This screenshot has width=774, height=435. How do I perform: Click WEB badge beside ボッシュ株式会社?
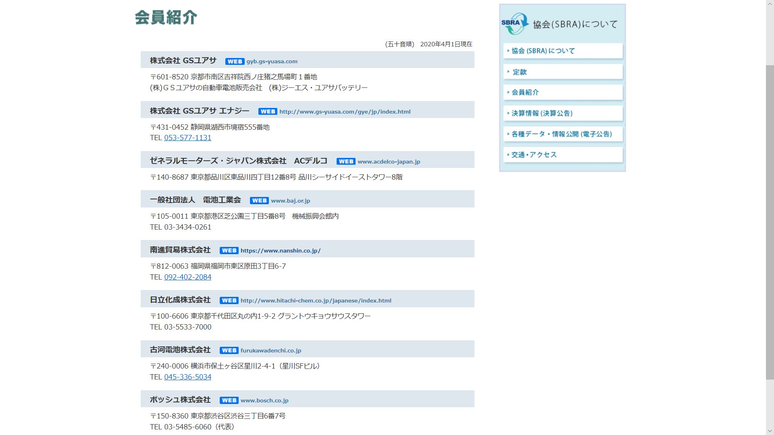[x=229, y=400]
